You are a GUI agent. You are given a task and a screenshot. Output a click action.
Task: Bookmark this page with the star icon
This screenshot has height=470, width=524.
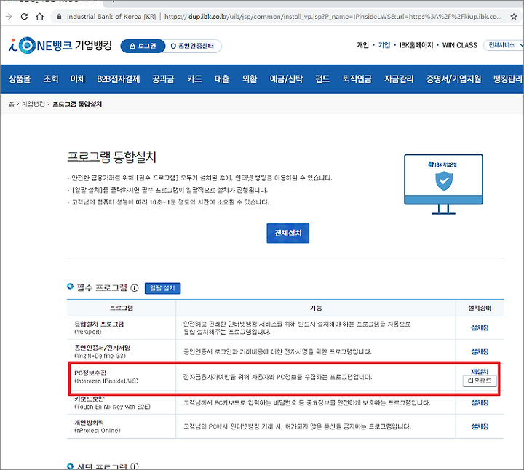(514, 16)
